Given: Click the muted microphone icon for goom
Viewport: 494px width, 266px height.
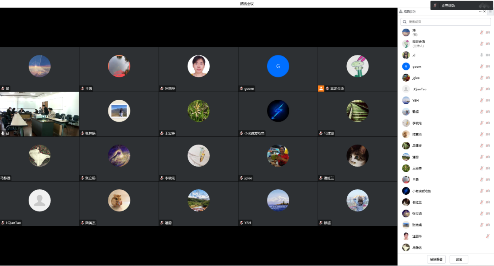Looking at the screenshot, I should point(482,67).
